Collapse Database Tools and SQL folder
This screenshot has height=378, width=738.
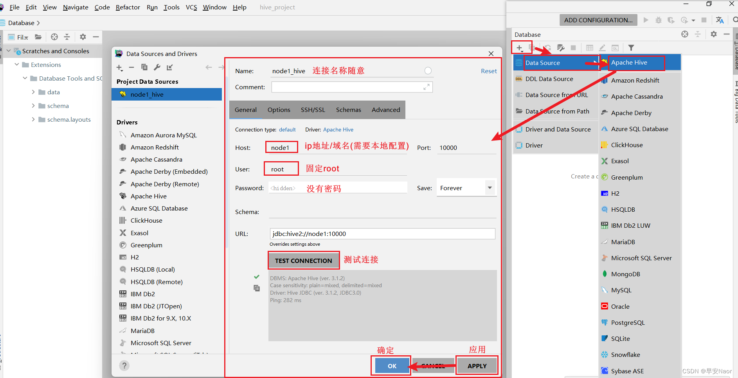click(x=25, y=78)
